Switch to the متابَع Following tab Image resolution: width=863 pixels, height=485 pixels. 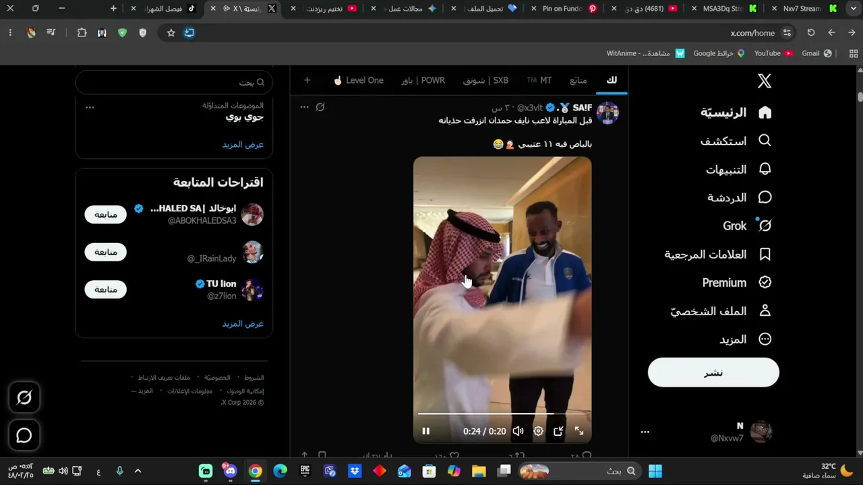pyautogui.click(x=578, y=80)
